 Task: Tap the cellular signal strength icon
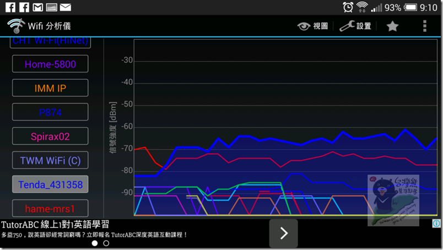377,8
